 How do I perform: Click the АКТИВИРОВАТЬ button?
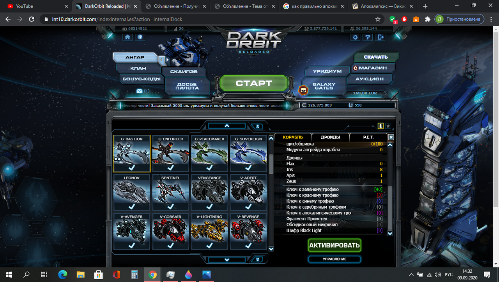334,245
